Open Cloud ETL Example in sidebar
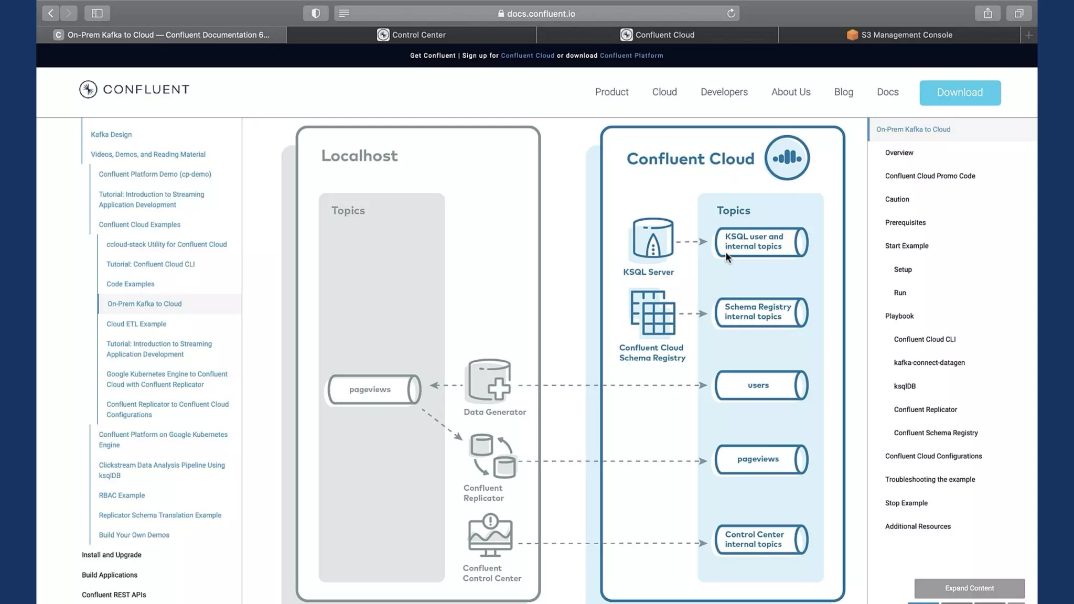This screenshot has height=604, width=1074. click(136, 324)
